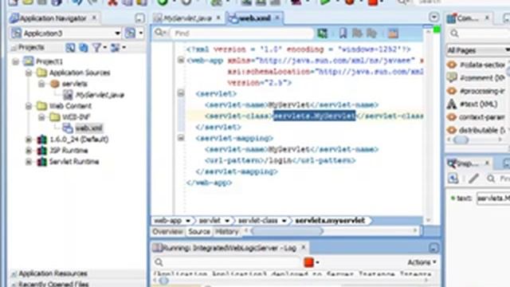Image resolution: width=510 pixels, height=287 pixels.
Task: Click the red X cut icon in main toolbar
Action: point(112,2)
